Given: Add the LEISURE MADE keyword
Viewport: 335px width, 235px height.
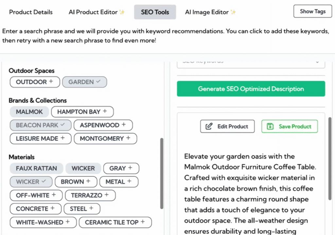Looking at the screenshot, I should 41,139.
